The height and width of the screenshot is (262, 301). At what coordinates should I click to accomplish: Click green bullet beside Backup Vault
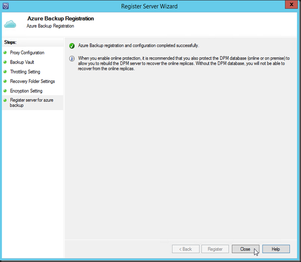pyautogui.click(x=5, y=62)
